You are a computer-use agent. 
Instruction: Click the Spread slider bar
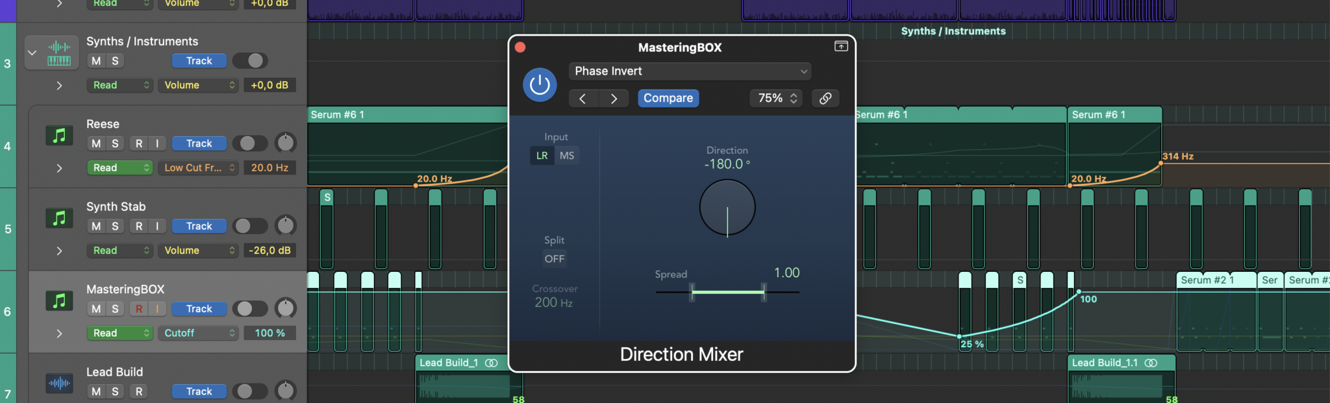727,292
